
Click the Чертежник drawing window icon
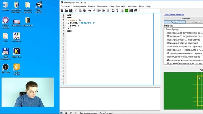click(135, 11)
